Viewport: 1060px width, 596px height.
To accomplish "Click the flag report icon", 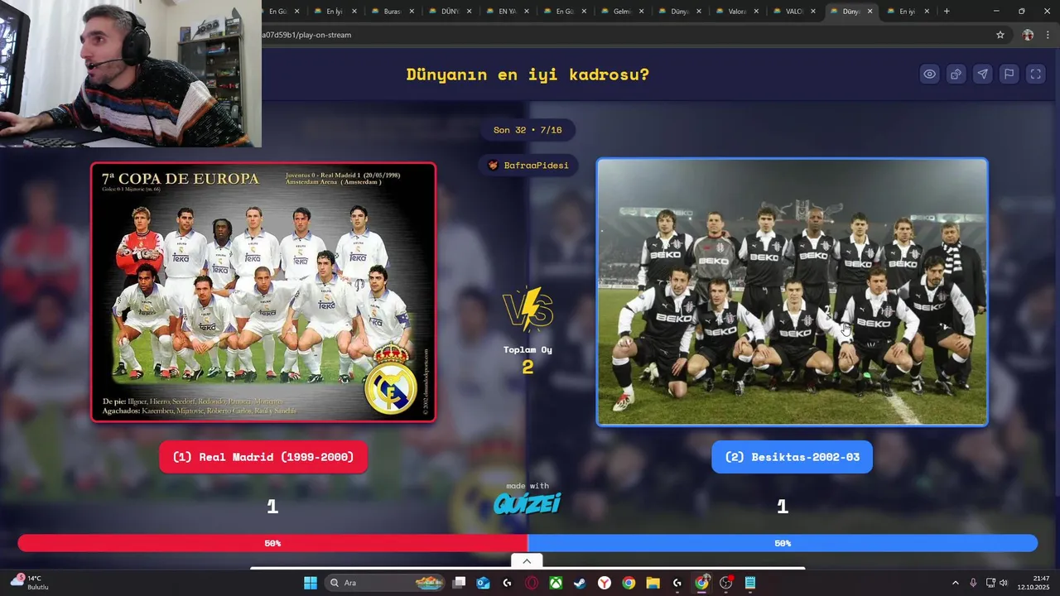I will click(1009, 74).
